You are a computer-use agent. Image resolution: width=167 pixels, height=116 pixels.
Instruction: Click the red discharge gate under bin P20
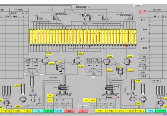click(x=90, y=46)
